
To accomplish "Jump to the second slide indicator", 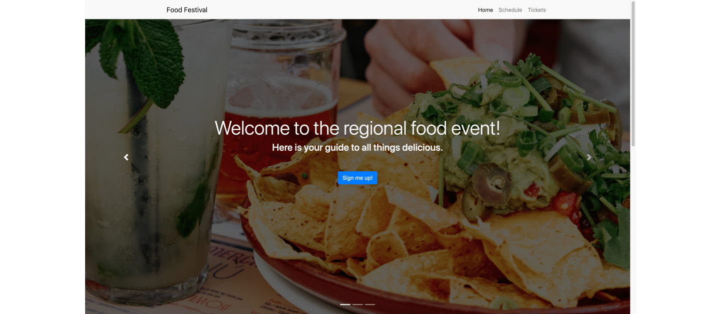I will point(357,304).
